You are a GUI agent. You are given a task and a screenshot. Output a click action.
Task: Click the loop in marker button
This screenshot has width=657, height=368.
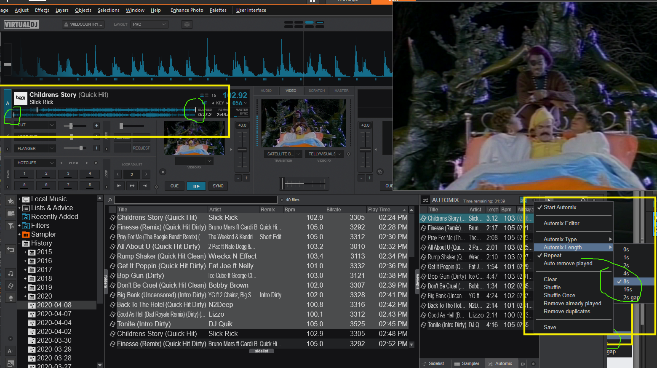[x=119, y=186]
